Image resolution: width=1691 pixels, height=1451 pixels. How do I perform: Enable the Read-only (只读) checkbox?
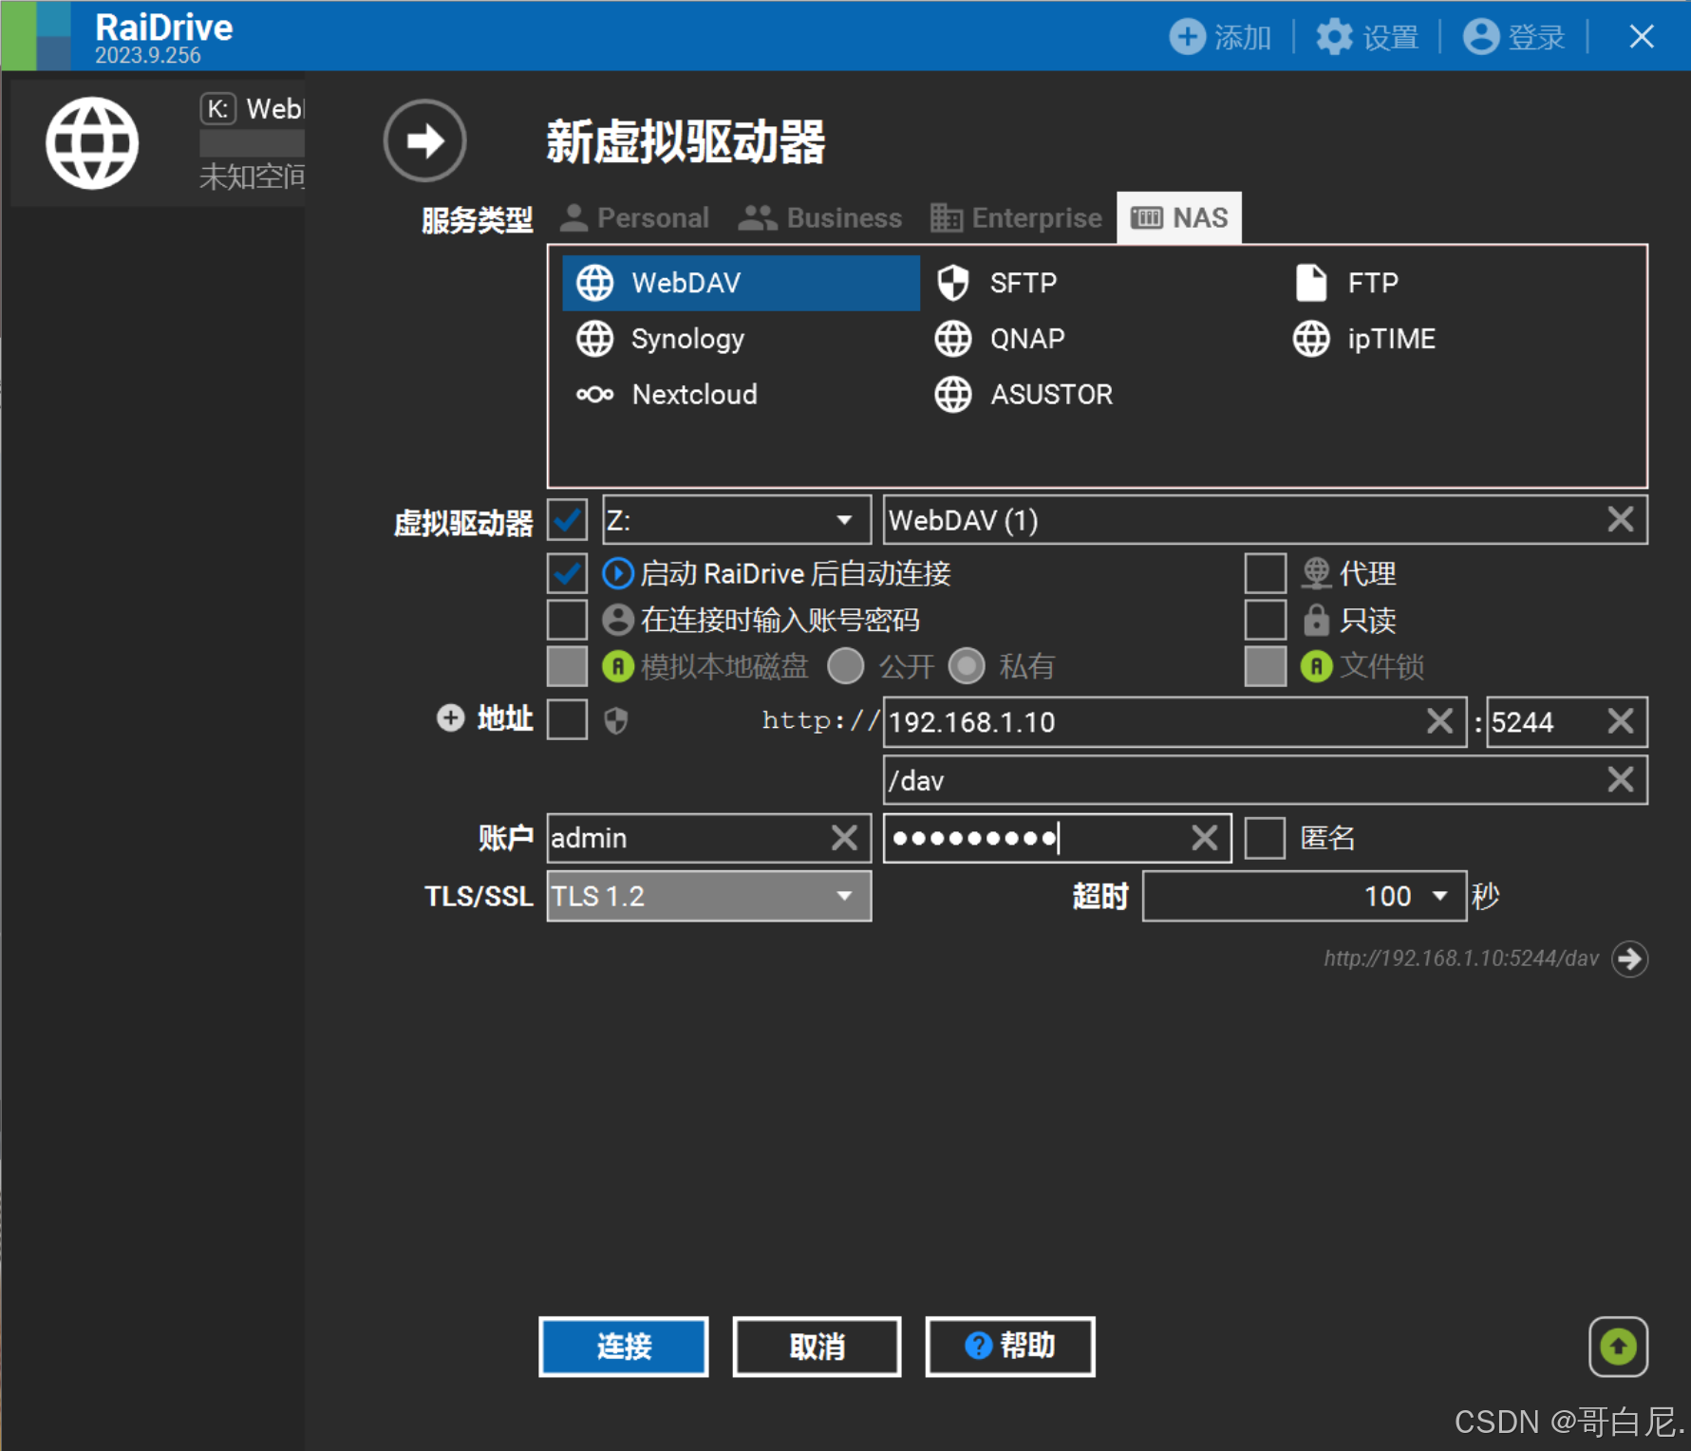click(1265, 620)
